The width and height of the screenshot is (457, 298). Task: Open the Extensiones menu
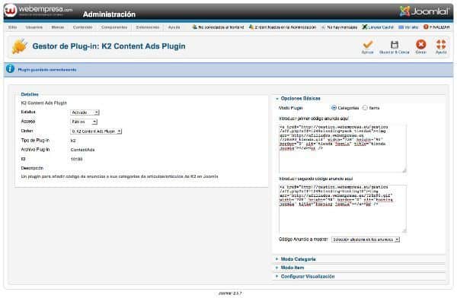(x=148, y=27)
